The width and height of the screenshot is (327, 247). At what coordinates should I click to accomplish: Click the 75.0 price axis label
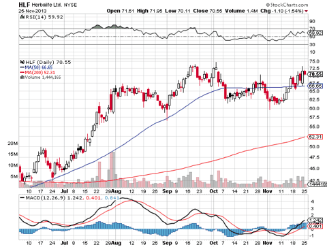click(314, 61)
